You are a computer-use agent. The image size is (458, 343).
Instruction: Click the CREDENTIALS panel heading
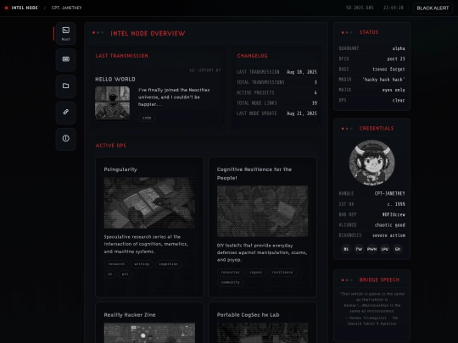click(x=377, y=129)
